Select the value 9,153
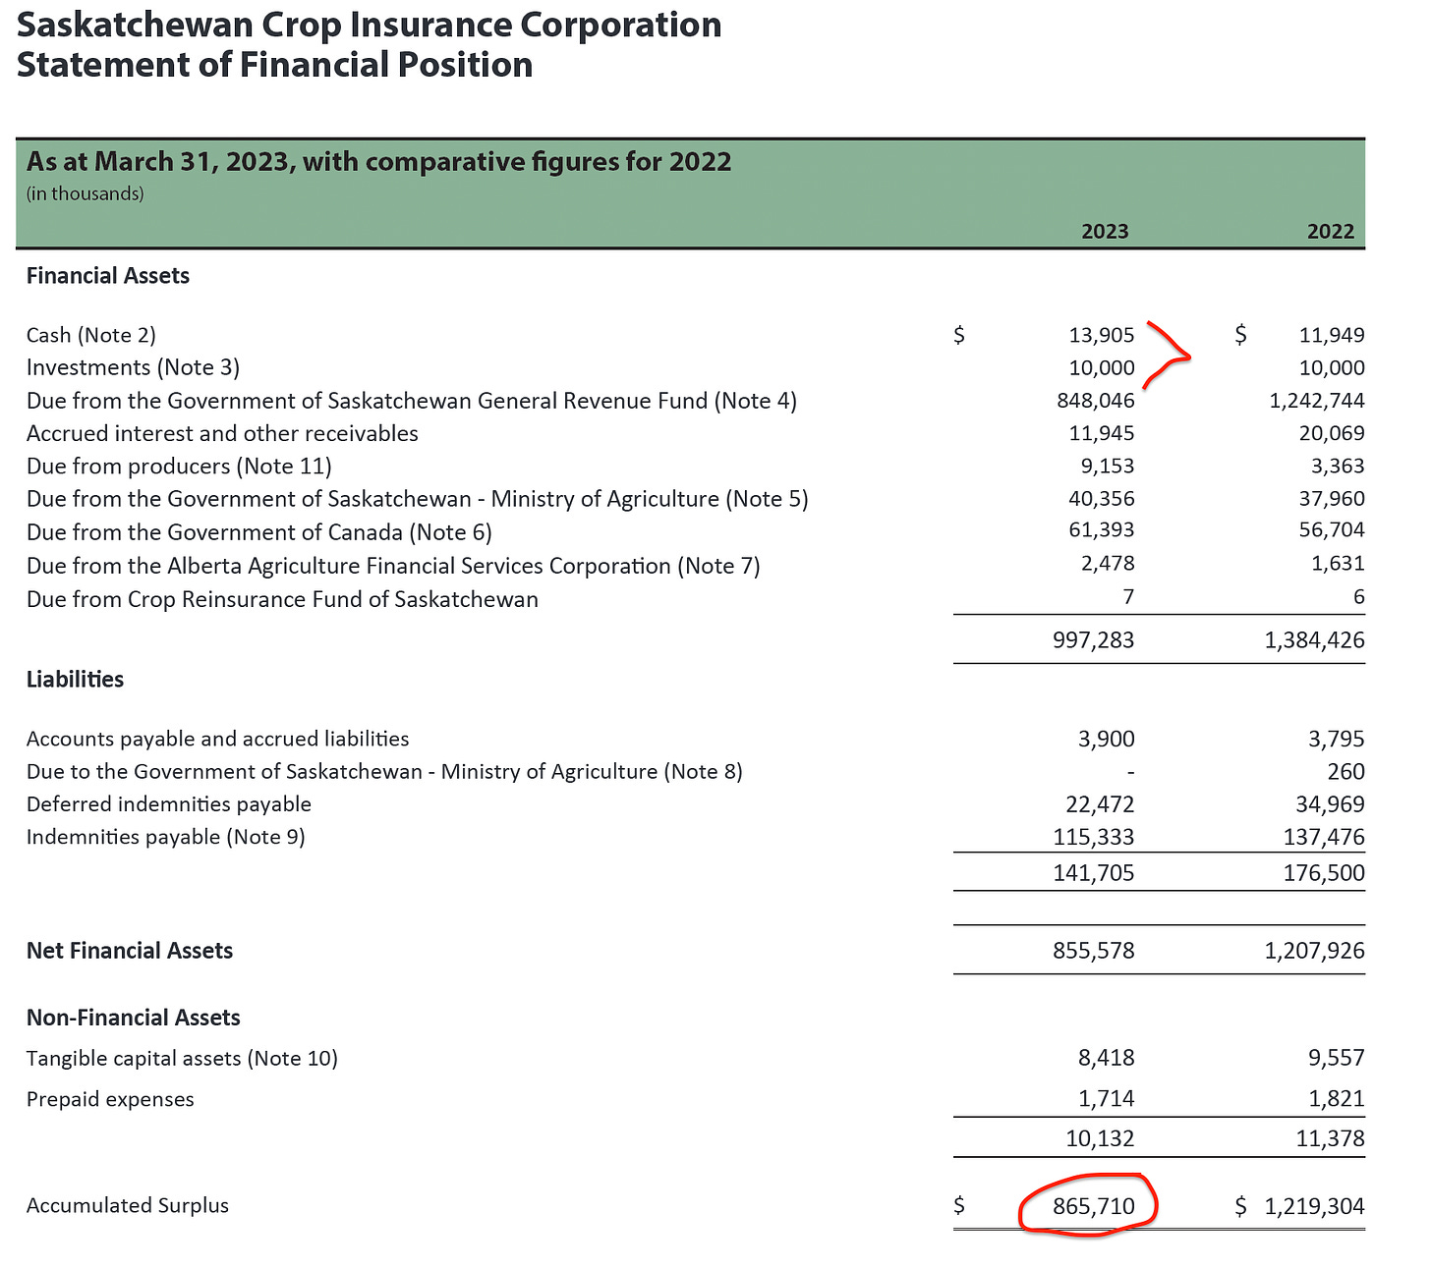Image resolution: width=1431 pixels, height=1268 pixels. (1108, 466)
